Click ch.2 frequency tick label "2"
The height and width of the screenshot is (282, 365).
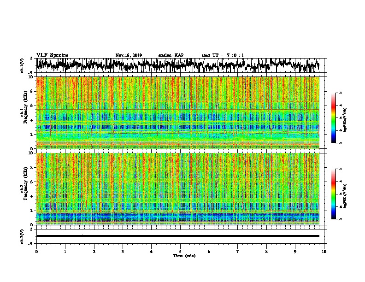tap(32, 211)
